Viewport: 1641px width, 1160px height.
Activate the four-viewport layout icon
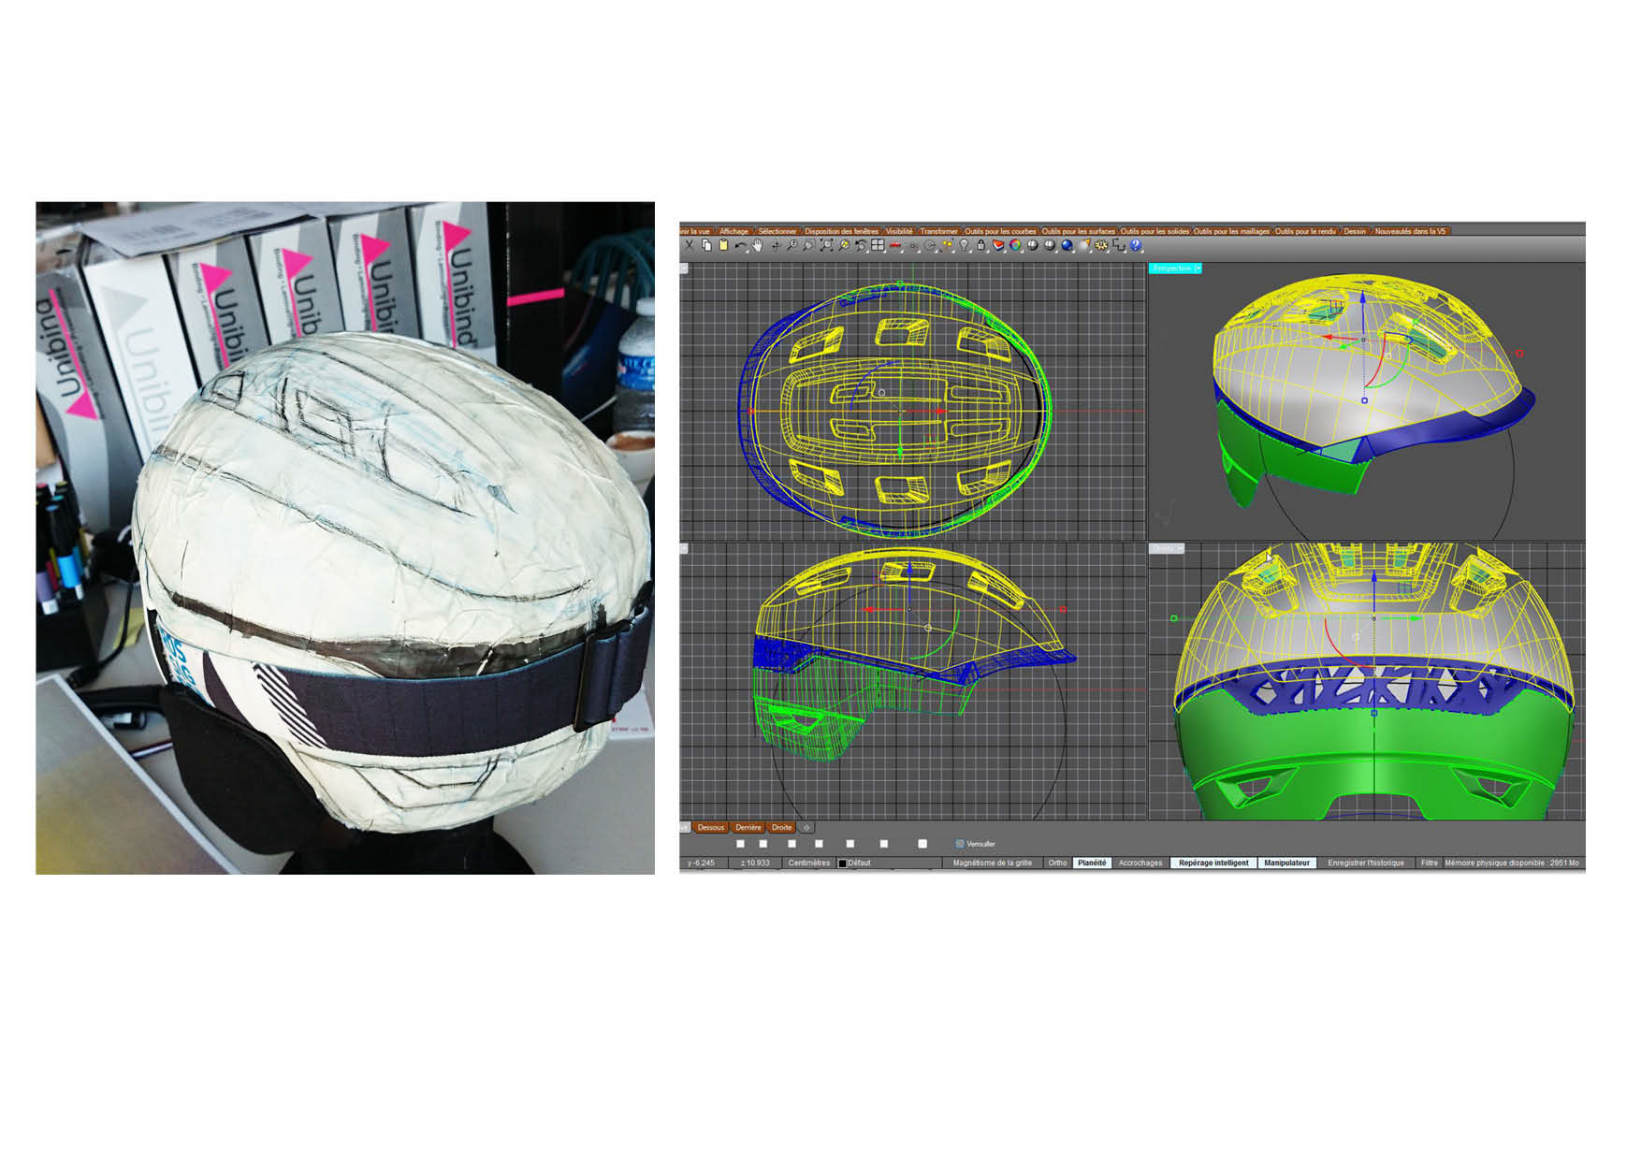[878, 245]
